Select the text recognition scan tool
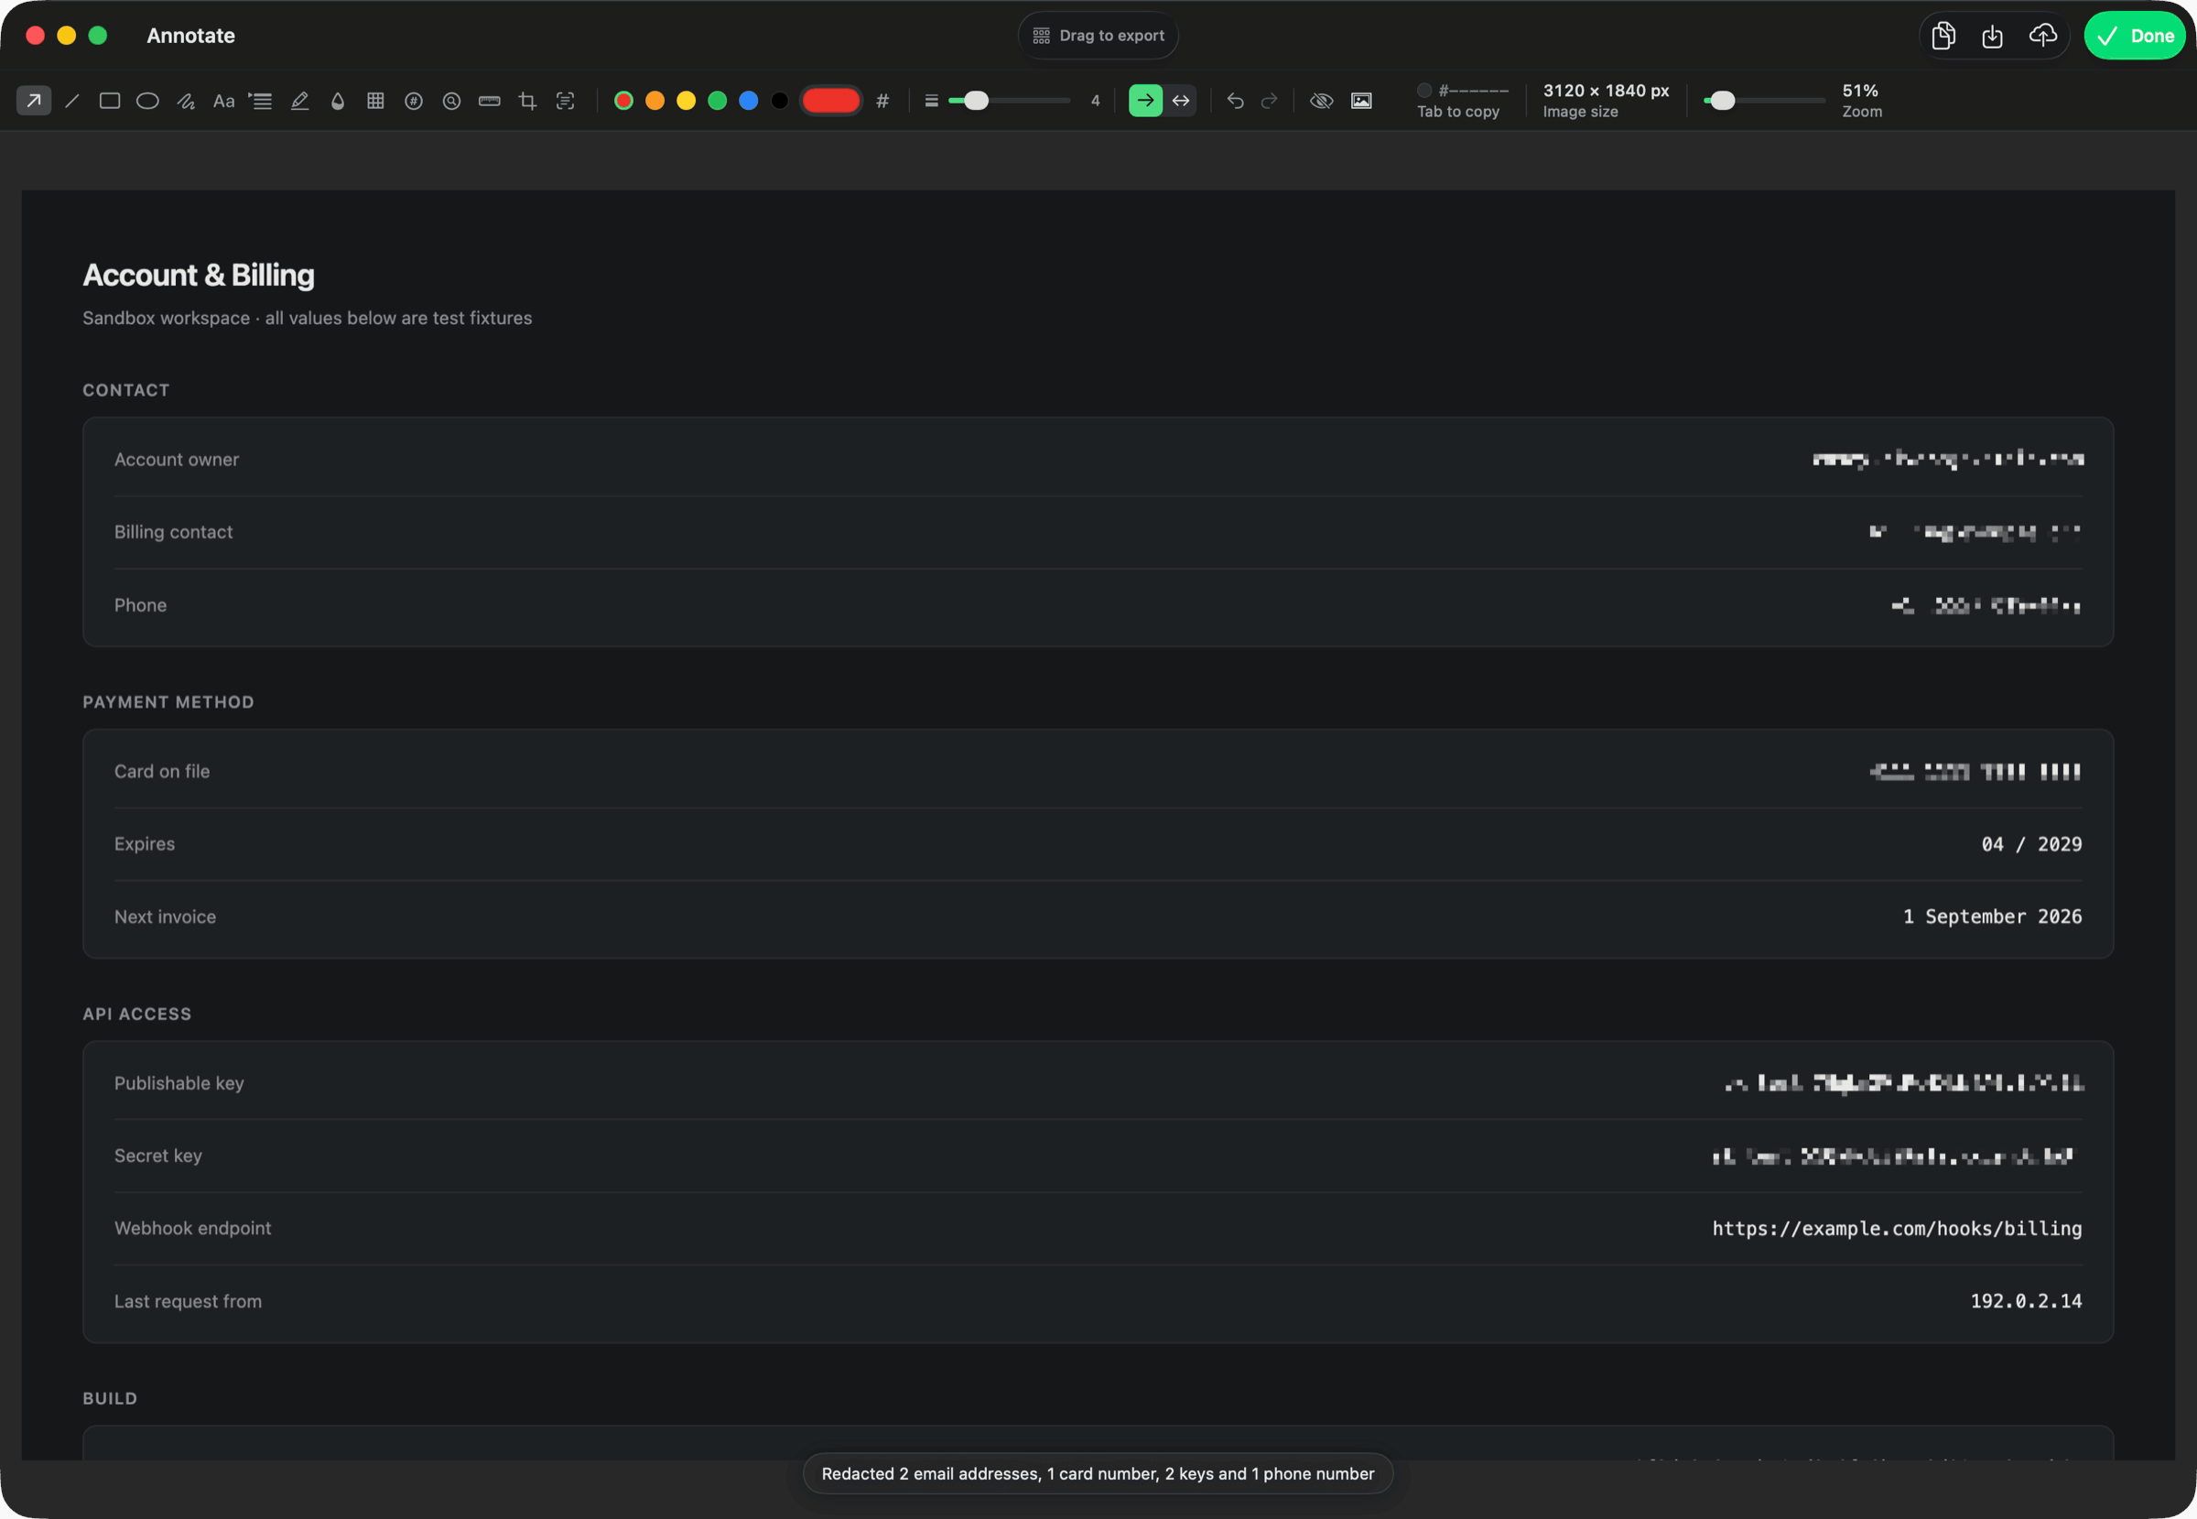 [x=566, y=100]
